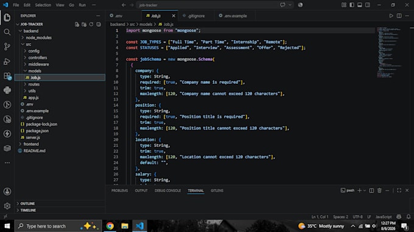Screen dimensions: 414x232
Task: Open the File menu
Action: [x=16, y=5]
